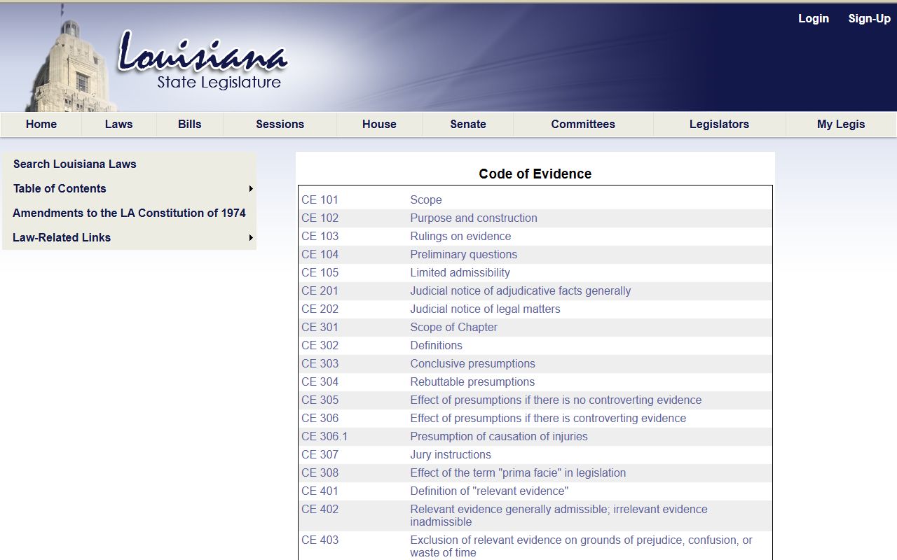The width and height of the screenshot is (897, 560).
Task: Click the Sign-Up link
Action: click(x=869, y=19)
